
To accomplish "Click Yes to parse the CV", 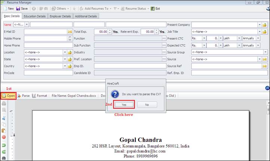I will (124, 105).
